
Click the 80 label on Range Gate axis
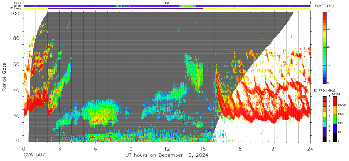coord(16,38)
